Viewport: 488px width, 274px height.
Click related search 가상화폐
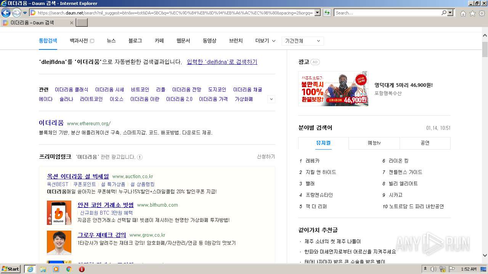(244, 99)
